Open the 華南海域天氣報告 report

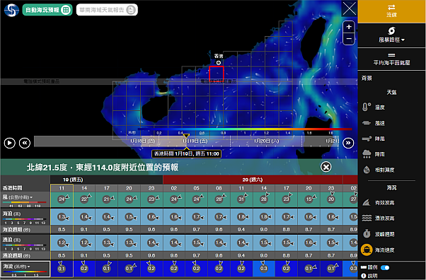[107, 10]
